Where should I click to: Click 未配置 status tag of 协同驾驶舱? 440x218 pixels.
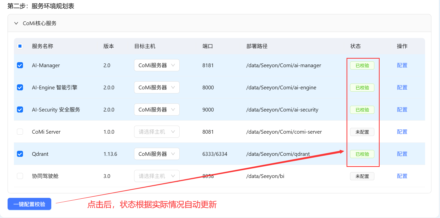362,176
